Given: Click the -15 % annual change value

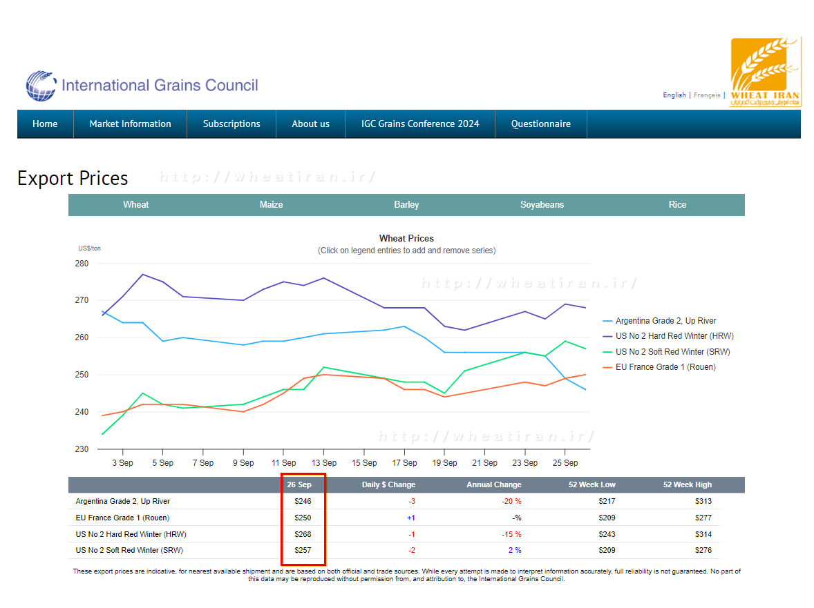Looking at the screenshot, I should pyautogui.click(x=511, y=534).
